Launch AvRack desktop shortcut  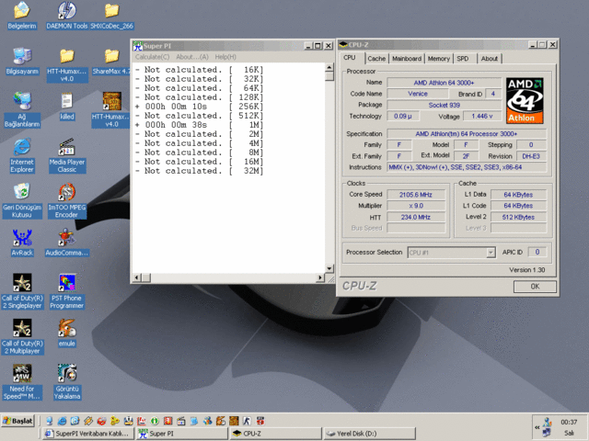coord(22,243)
